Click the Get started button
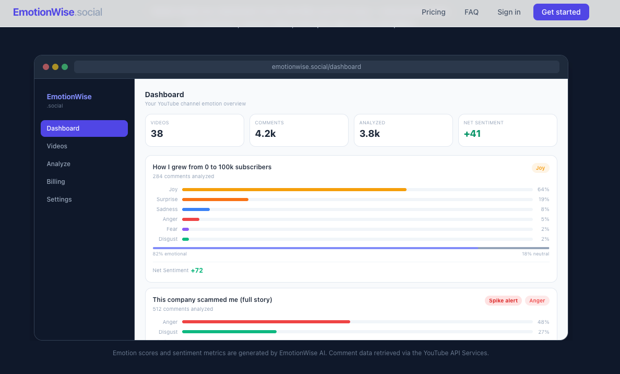The image size is (620, 374). pos(561,11)
